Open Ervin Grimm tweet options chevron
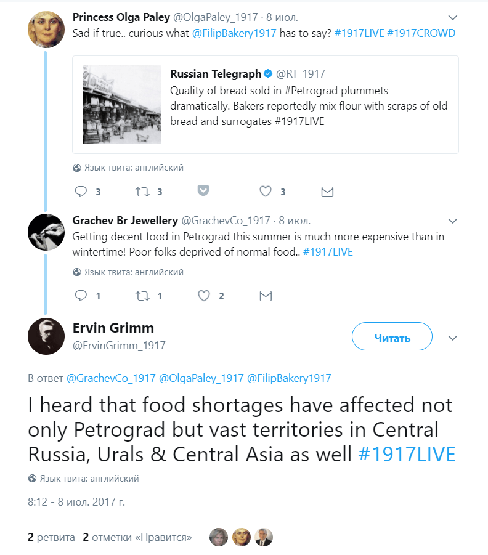The width and height of the screenshot is (488, 555). (x=453, y=338)
